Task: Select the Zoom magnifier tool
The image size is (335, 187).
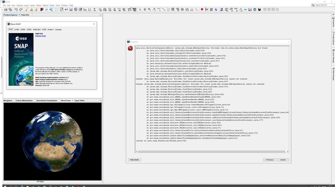Action: tap(149, 9)
